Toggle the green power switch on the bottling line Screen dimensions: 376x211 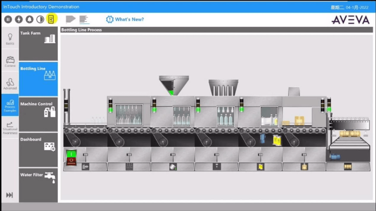coord(71,154)
